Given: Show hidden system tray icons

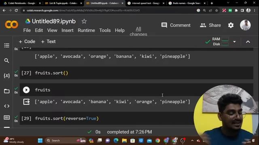Looking at the screenshot, I should [192, 141].
